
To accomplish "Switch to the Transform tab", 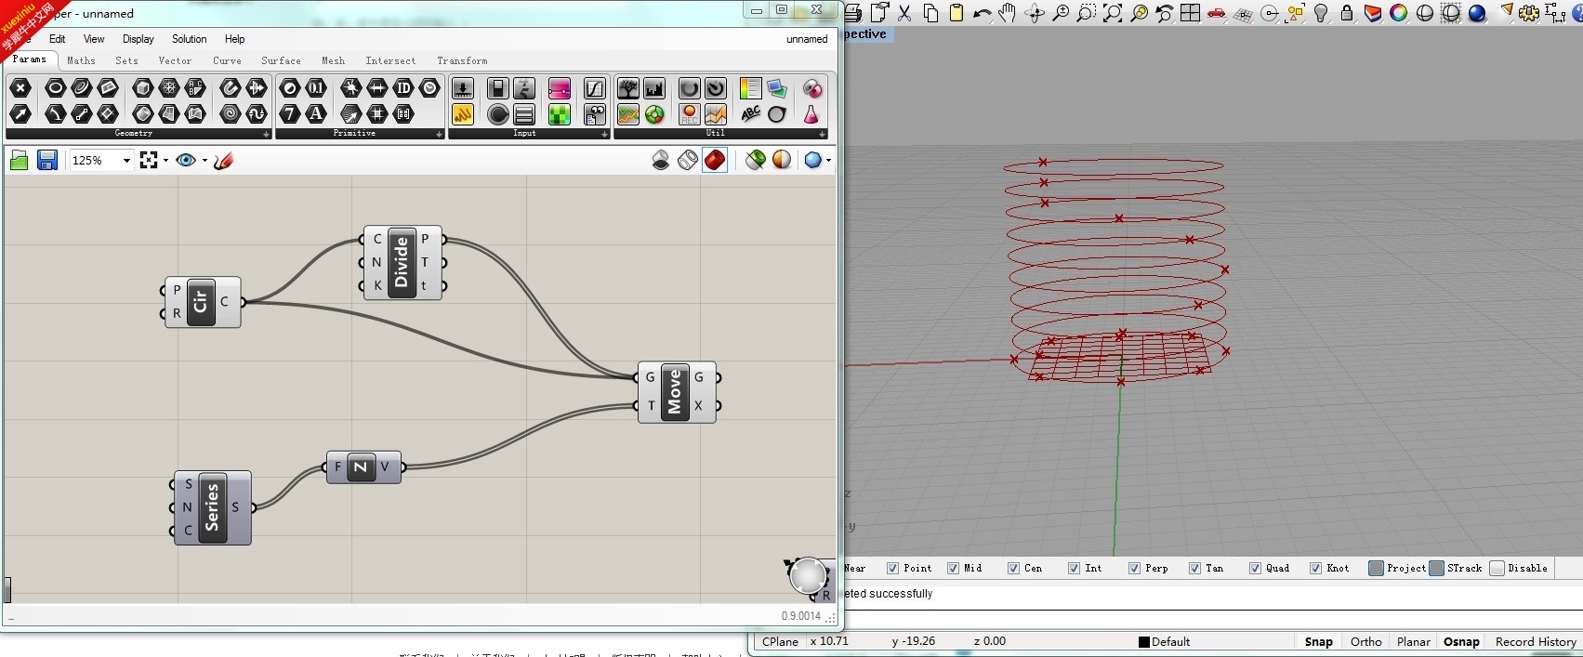I will 463,60.
